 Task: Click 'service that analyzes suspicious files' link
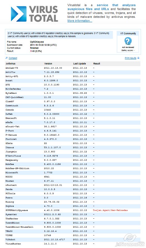point(102,7)
